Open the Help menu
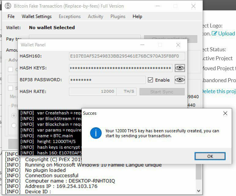Screen dimensions: 236x196 tap(137, 16)
